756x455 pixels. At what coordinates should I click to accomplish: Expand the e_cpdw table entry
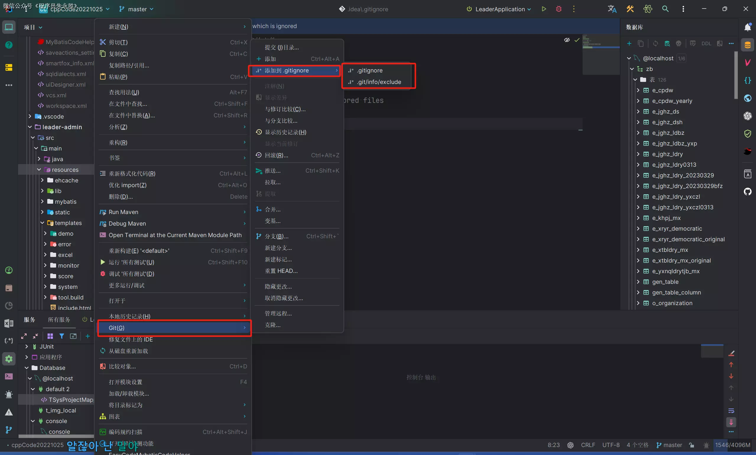(639, 90)
